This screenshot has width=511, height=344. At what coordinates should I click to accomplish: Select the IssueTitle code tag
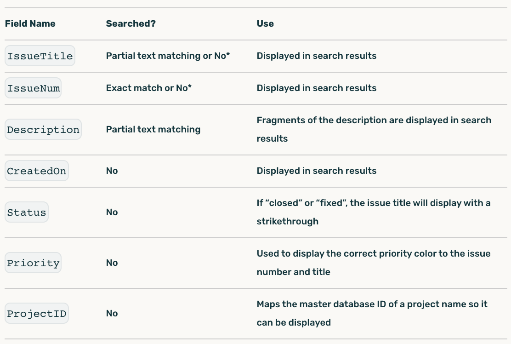point(40,56)
